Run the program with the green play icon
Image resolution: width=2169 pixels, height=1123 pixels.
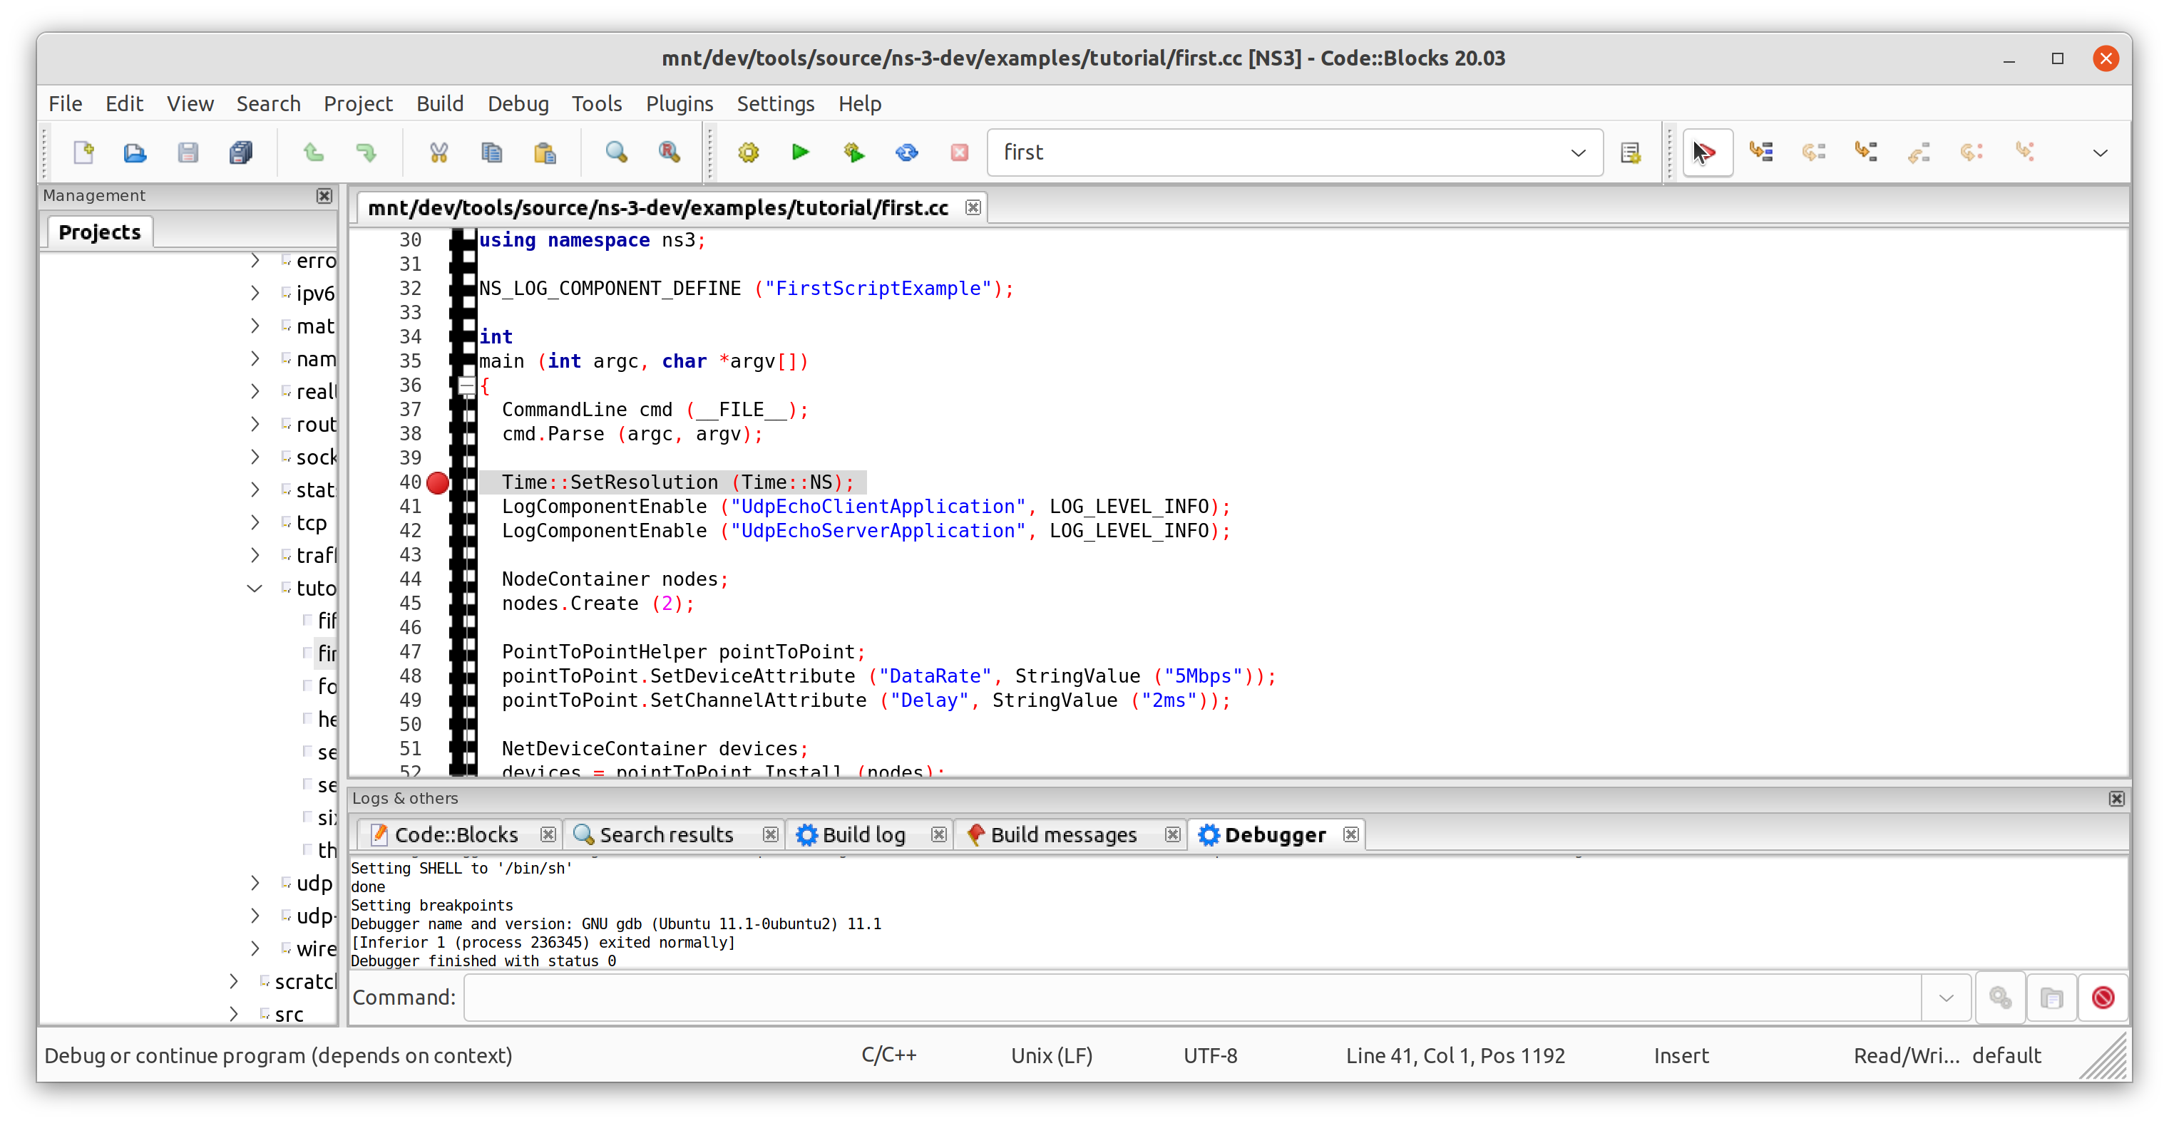click(x=799, y=152)
